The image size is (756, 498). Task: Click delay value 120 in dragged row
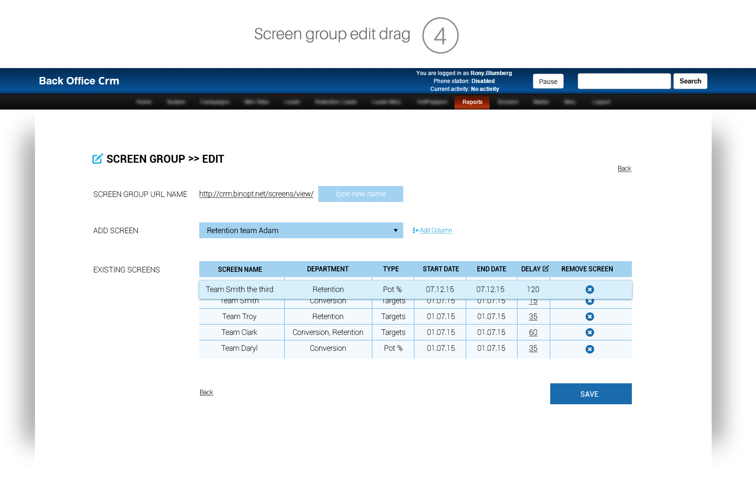[x=533, y=290]
